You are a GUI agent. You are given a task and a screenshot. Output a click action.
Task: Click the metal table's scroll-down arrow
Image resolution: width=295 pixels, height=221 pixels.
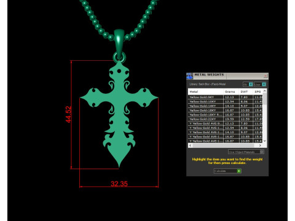pos(265,141)
